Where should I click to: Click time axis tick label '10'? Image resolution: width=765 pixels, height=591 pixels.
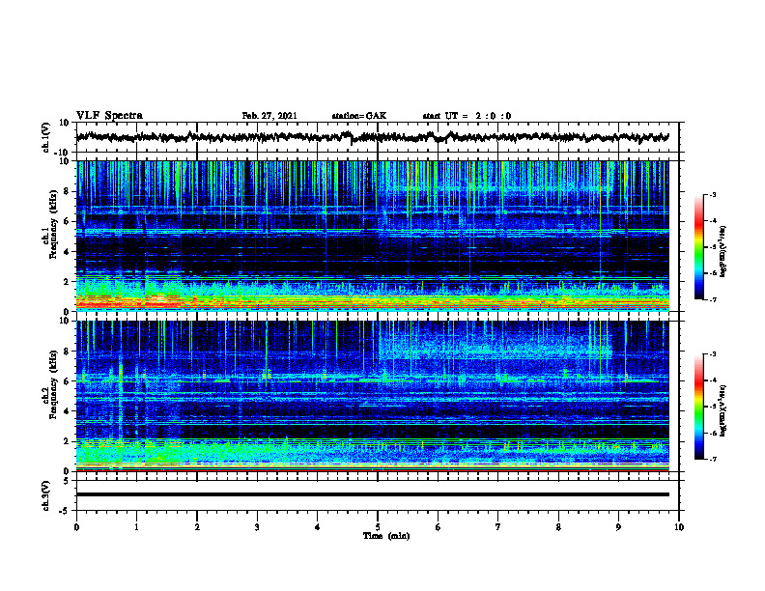(679, 527)
